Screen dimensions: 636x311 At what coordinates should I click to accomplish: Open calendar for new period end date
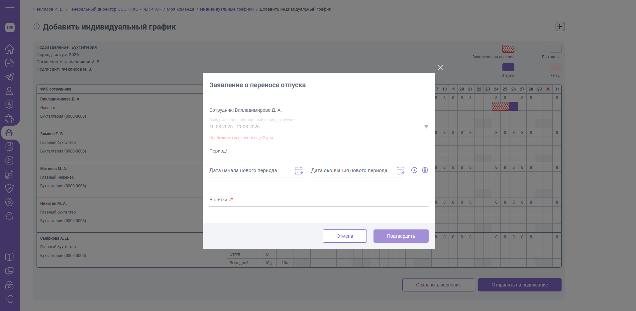[400, 170]
